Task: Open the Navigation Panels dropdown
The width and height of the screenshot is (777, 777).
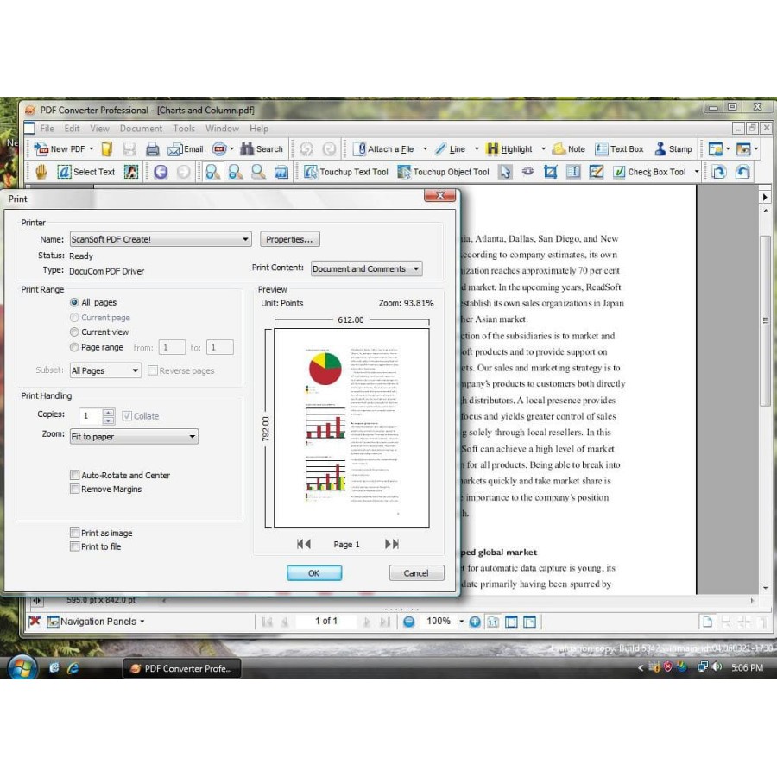Action: (96, 622)
